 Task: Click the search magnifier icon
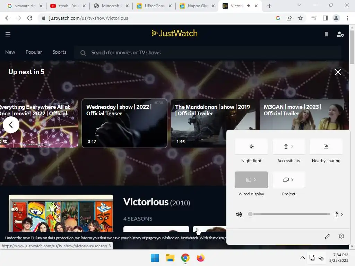point(83,53)
